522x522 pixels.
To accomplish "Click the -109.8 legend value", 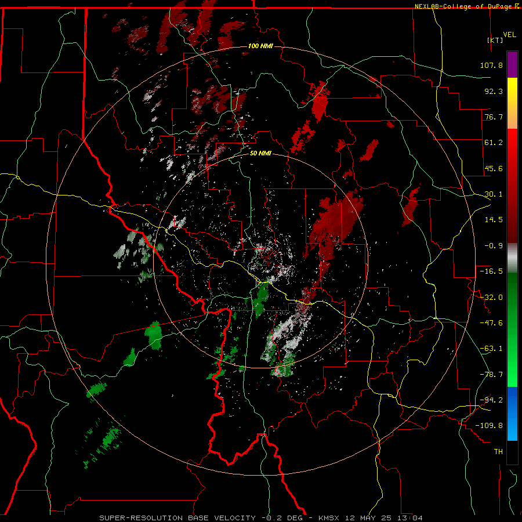I will point(489,426).
